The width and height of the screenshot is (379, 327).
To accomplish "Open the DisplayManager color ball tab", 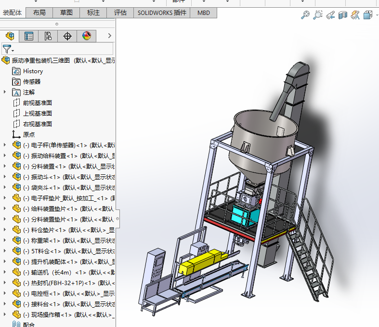I will click(x=87, y=36).
